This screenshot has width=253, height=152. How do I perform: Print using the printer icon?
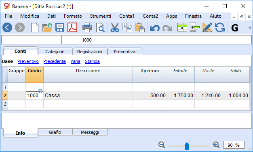[87, 27]
